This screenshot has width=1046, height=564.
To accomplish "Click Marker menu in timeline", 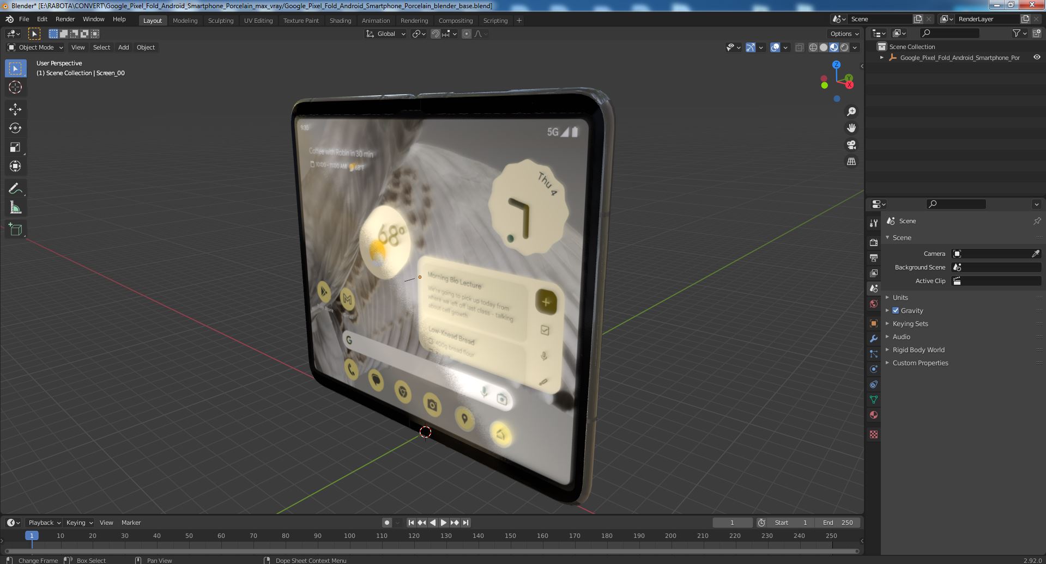I will point(131,523).
